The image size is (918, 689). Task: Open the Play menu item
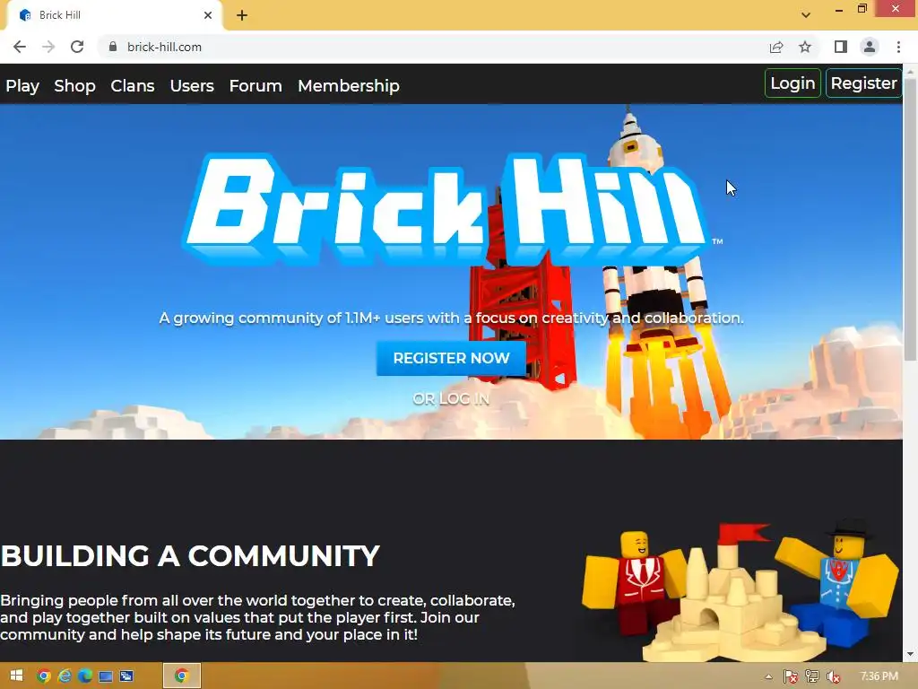[22, 86]
